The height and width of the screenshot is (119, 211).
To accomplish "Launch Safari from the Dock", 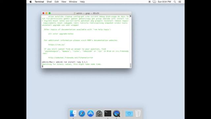I will tap(82, 113).
